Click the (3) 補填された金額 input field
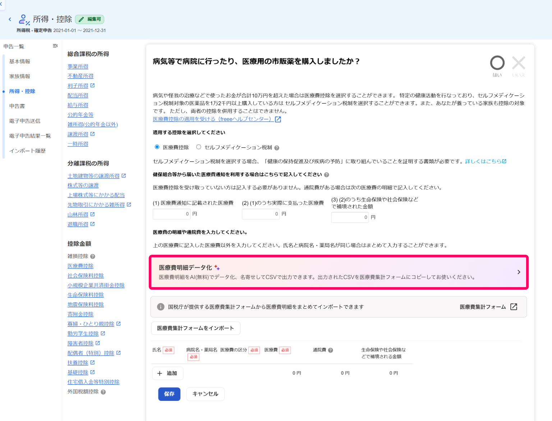The width and height of the screenshot is (552, 421). 350,217
